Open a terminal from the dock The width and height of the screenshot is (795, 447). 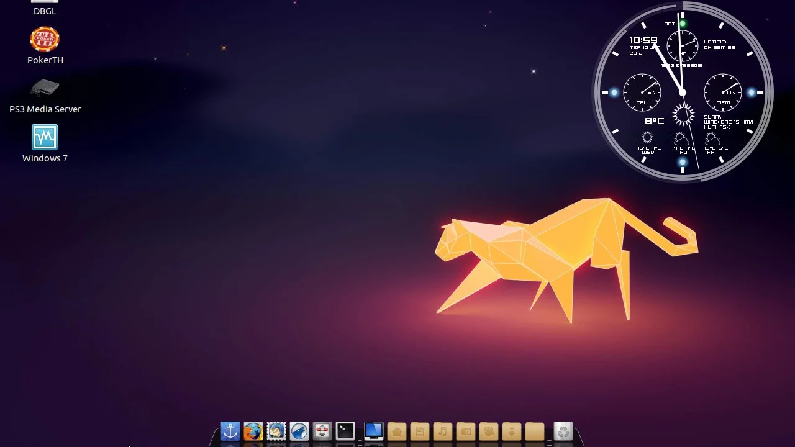345,431
